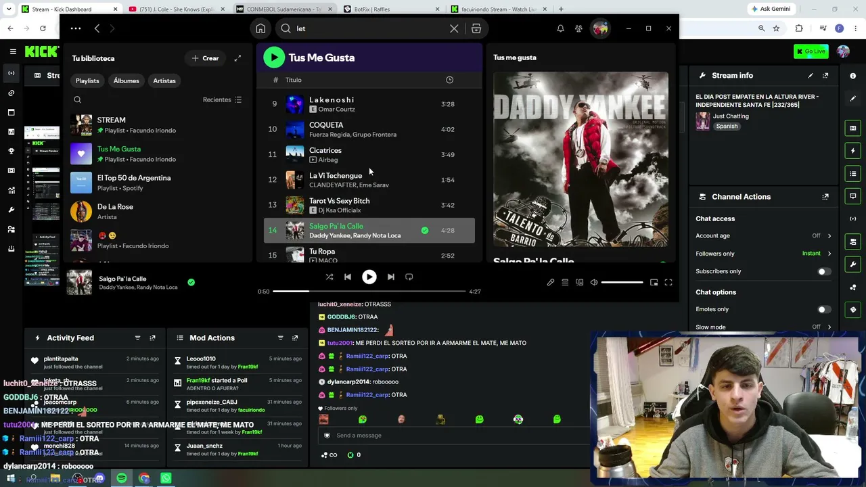
Task: Pop out the Stream info panel
Action: click(825, 76)
